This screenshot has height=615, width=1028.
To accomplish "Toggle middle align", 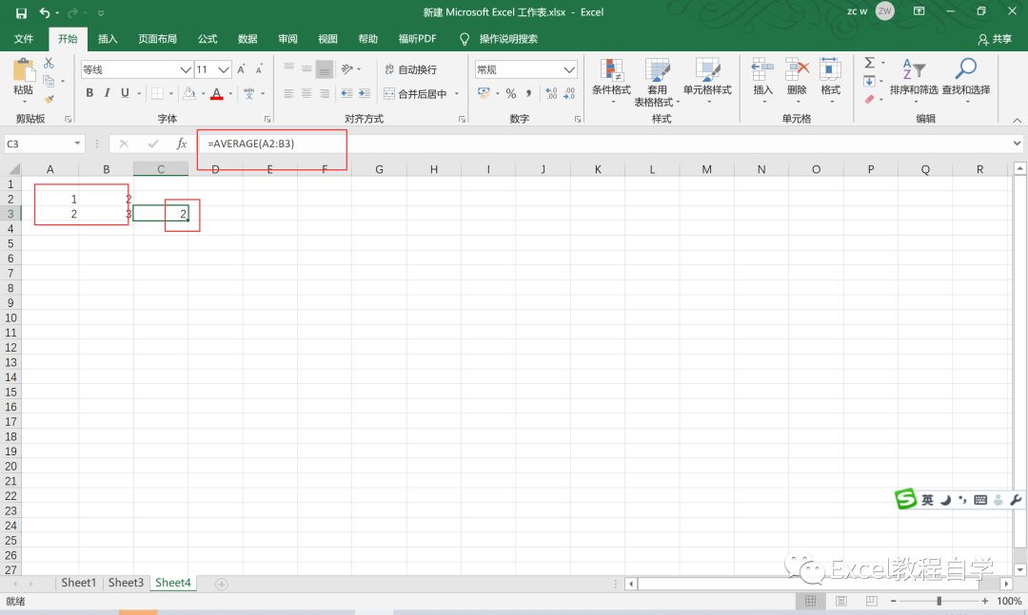I will (x=306, y=68).
